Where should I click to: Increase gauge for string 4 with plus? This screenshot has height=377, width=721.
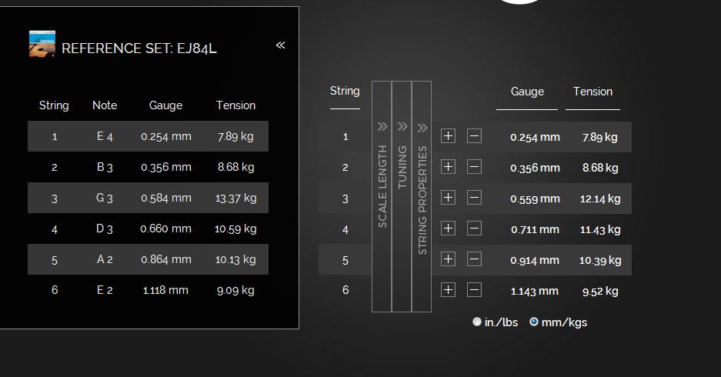point(448,228)
